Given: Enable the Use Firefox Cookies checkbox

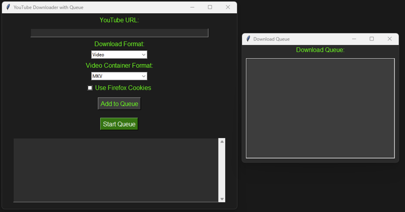Looking at the screenshot, I should (90, 88).
